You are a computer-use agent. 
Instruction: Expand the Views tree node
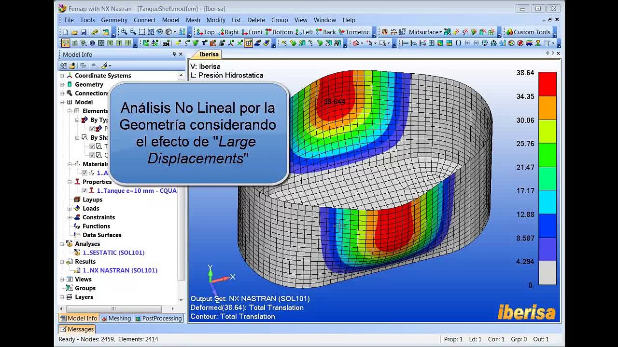click(x=62, y=280)
